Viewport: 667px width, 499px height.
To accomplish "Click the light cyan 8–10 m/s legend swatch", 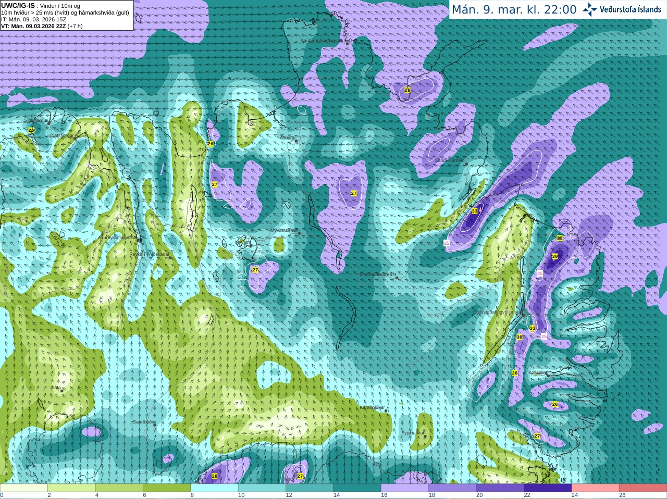I will 214,488.
